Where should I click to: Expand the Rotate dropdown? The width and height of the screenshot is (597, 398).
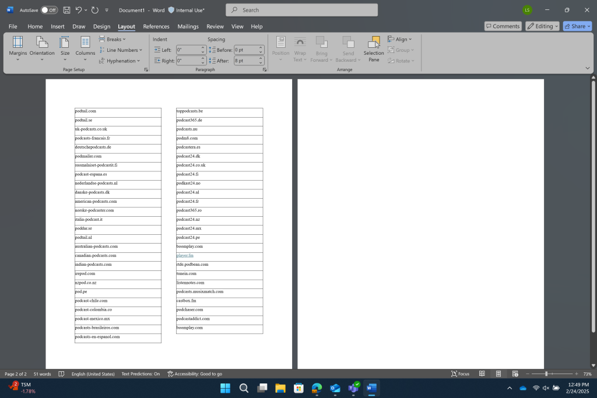click(x=401, y=61)
